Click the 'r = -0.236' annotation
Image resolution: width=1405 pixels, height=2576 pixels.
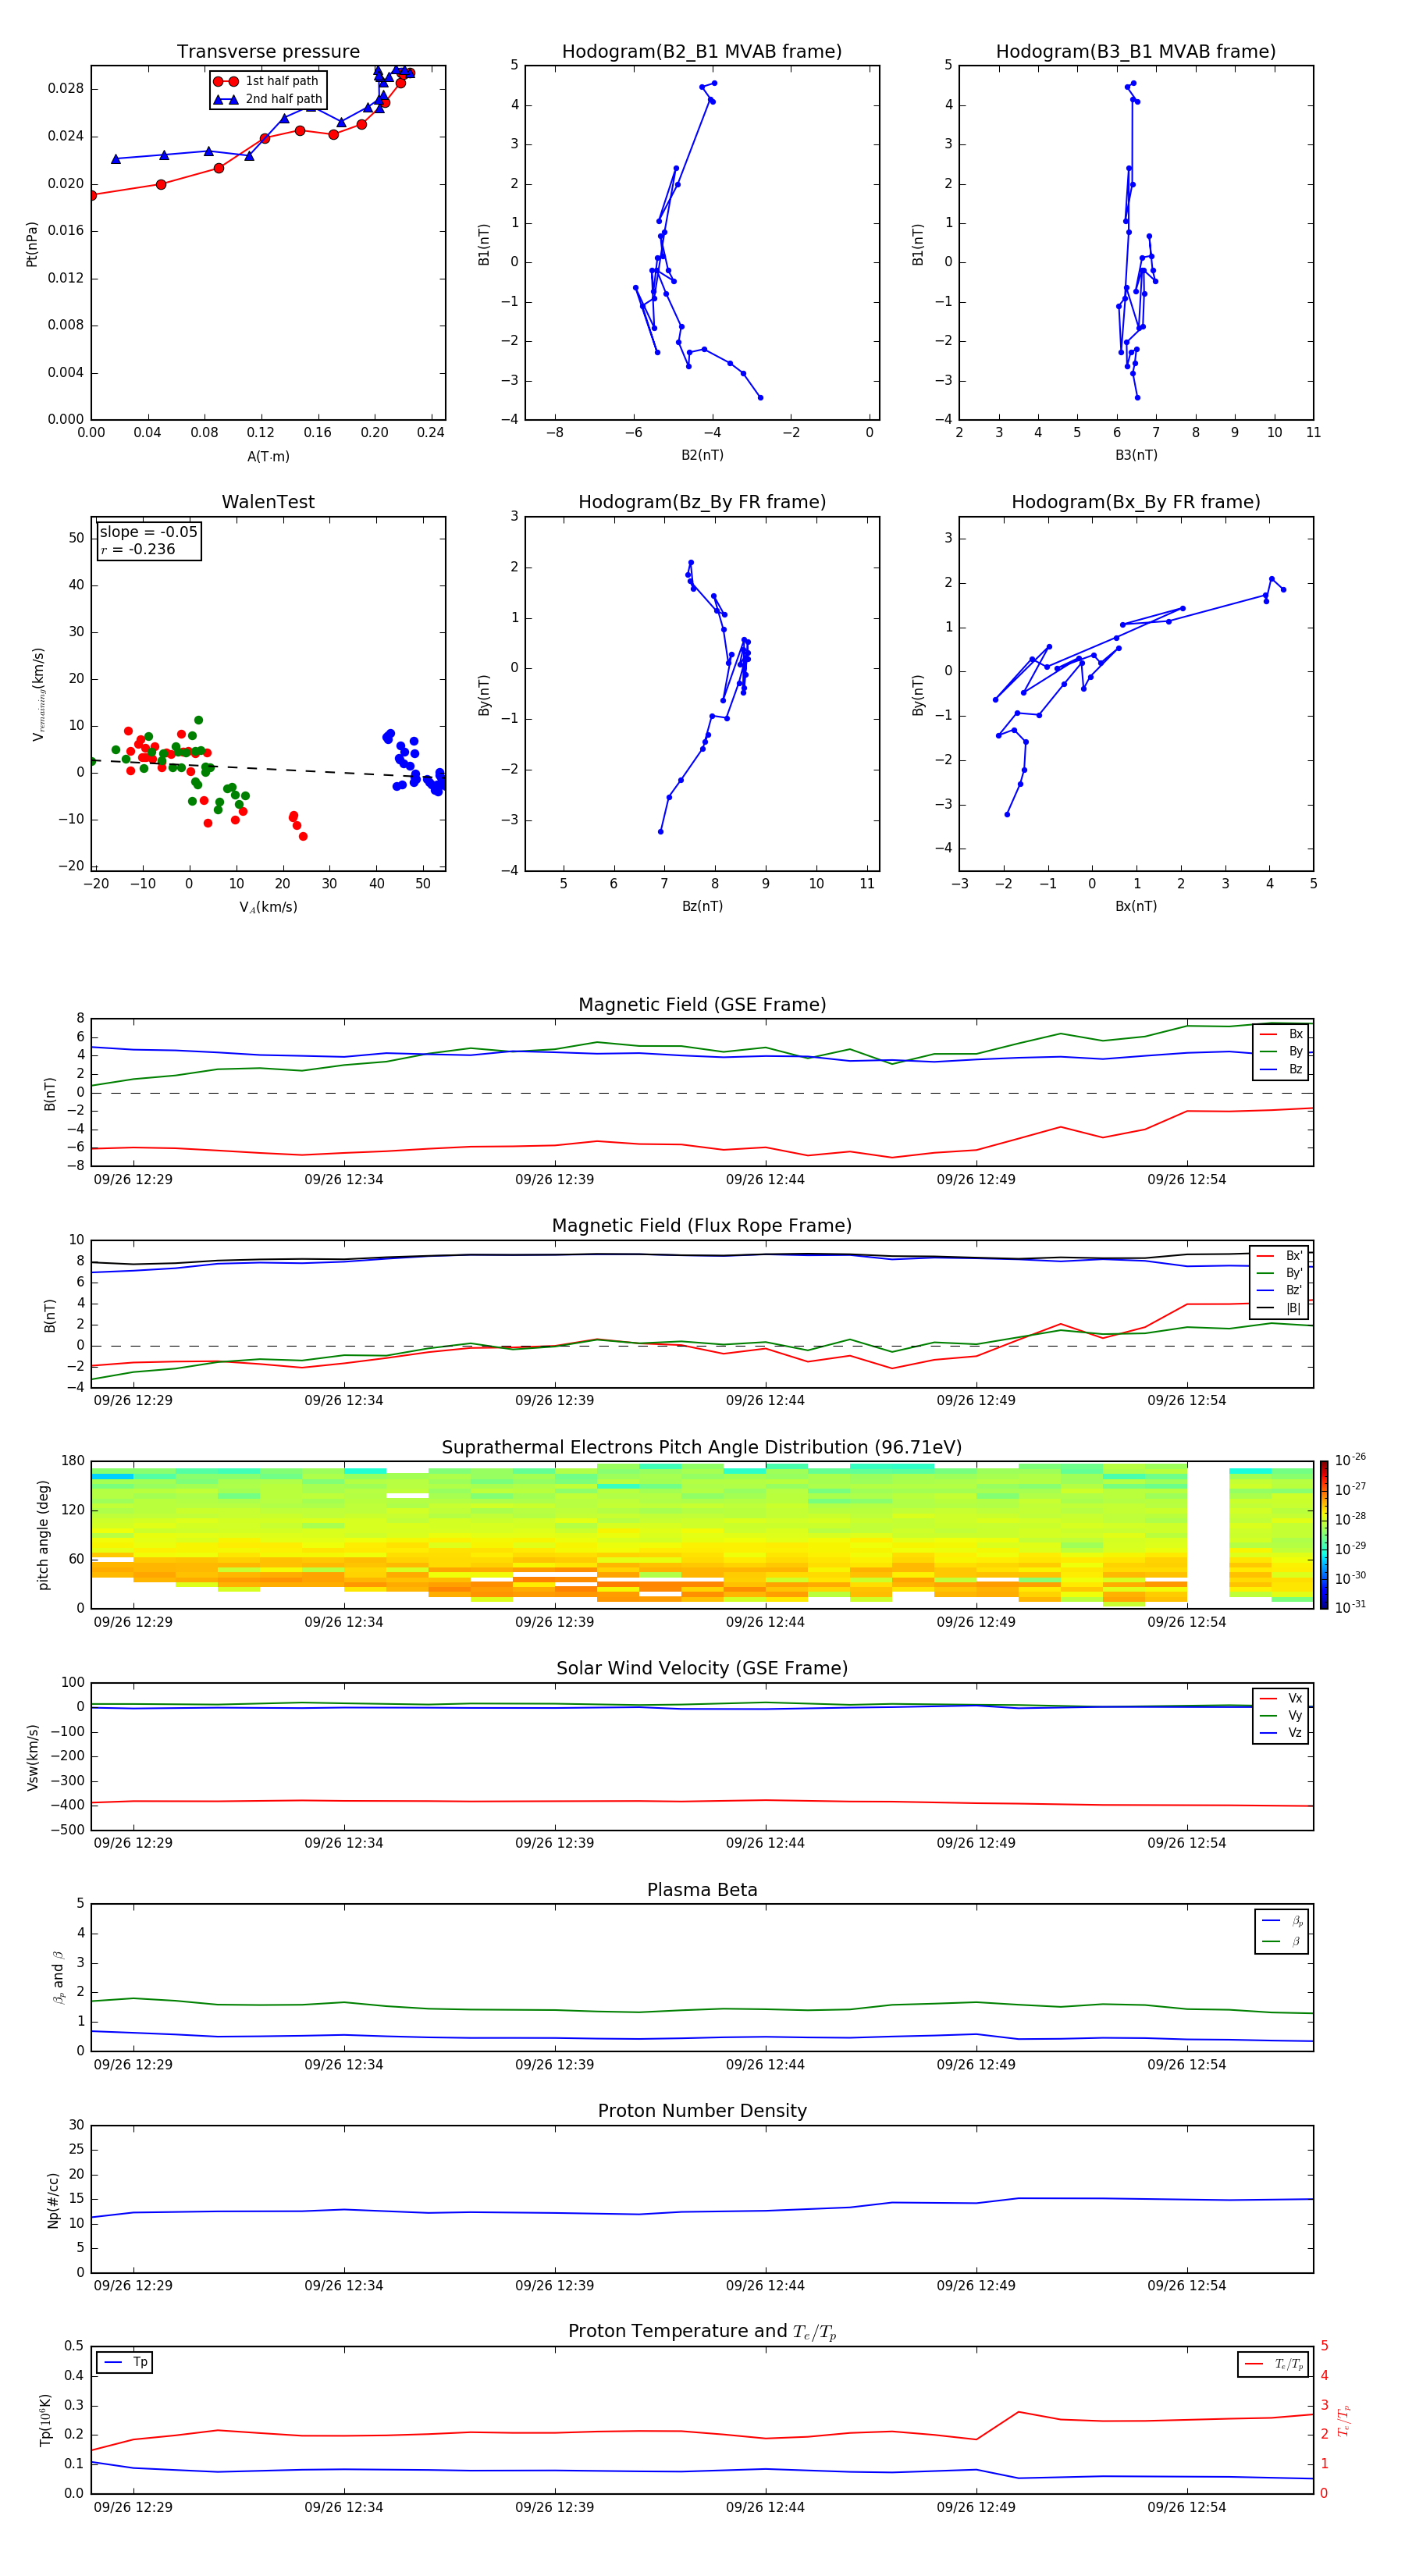138,549
